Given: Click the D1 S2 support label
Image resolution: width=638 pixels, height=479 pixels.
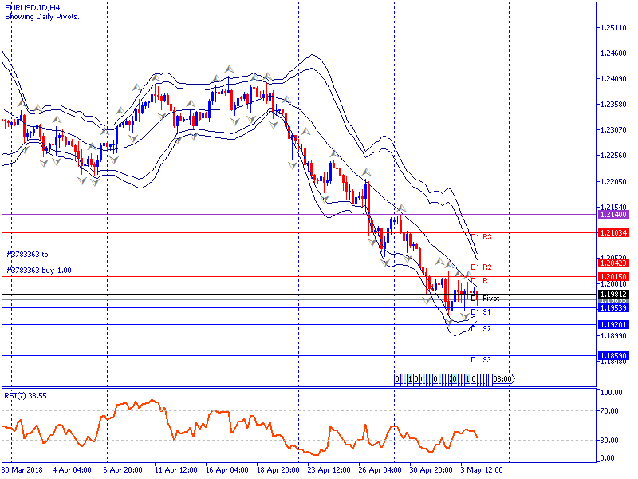Looking at the screenshot, I should tap(481, 328).
